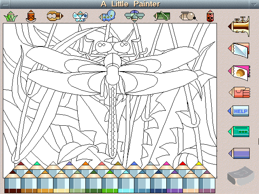This screenshot has height=194, width=259.
Task: Select the green grass pencil tool
Action: [x=11, y=16]
